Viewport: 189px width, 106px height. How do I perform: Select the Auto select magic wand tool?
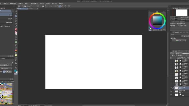[x=16, y=24]
